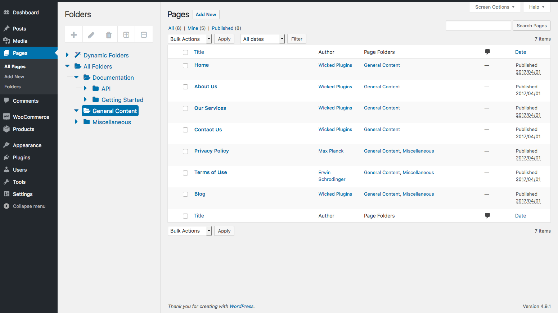Open the All dates filter dropdown

click(263, 39)
